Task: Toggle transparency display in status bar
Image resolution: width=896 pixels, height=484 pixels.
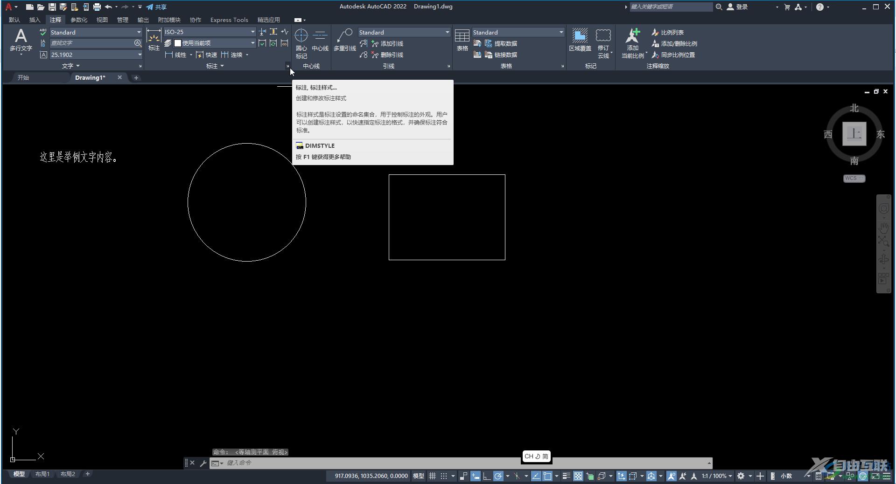Action: click(578, 476)
